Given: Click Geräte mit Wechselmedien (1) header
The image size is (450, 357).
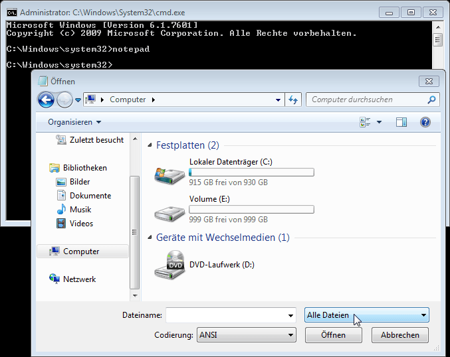Looking at the screenshot, I should pyautogui.click(x=223, y=238).
